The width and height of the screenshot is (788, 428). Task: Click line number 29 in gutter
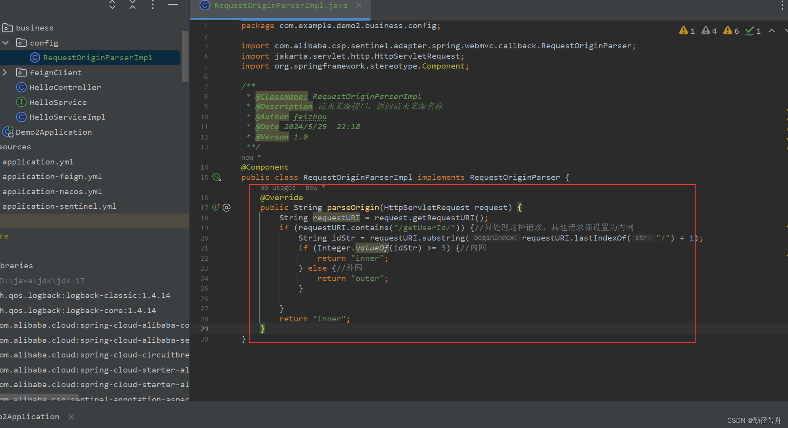[x=204, y=329]
